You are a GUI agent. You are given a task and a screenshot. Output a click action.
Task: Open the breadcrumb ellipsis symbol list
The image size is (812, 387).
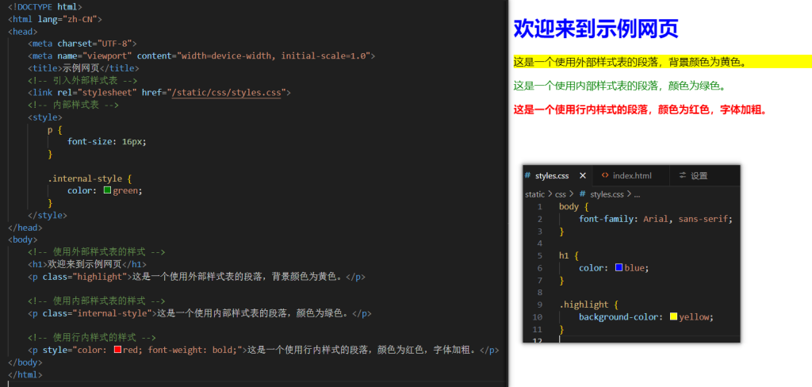click(x=636, y=193)
